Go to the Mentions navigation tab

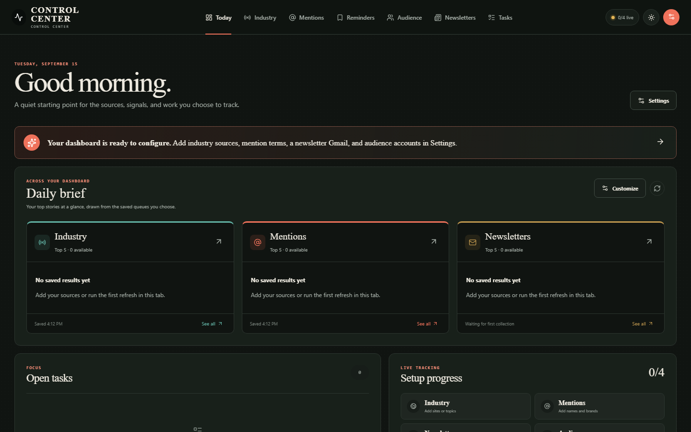point(306,18)
